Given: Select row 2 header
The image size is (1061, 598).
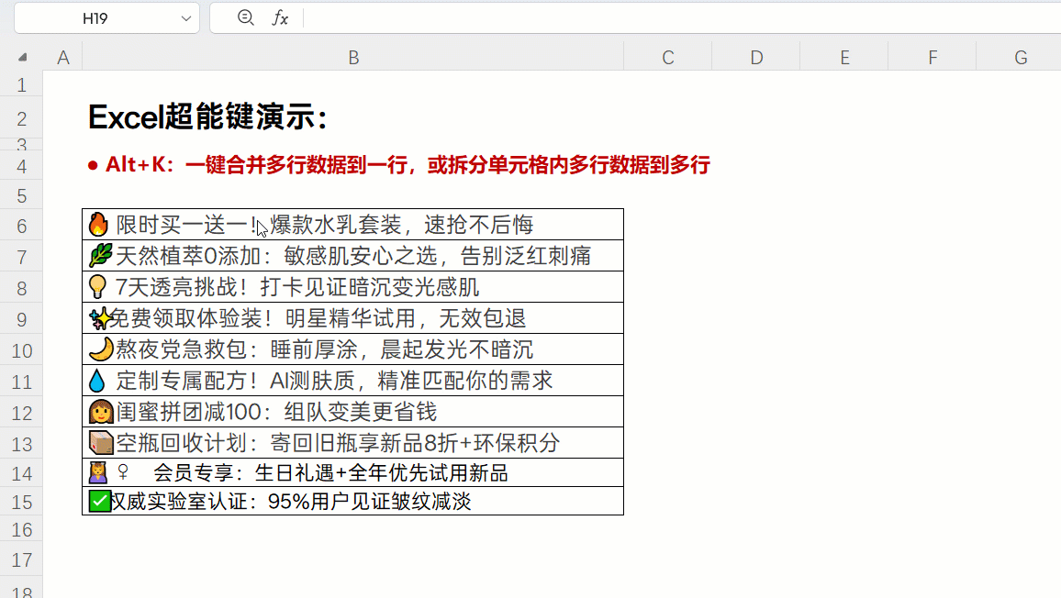Looking at the screenshot, I should tap(22, 119).
